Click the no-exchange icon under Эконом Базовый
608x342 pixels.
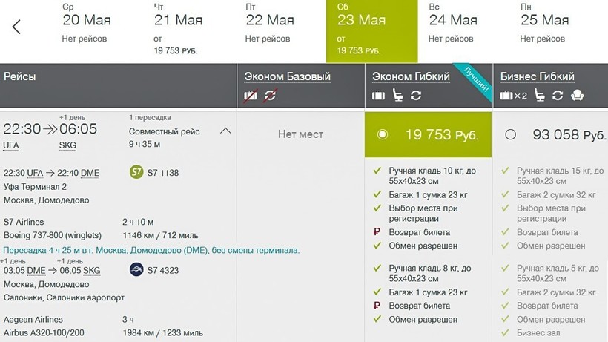coord(270,95)
